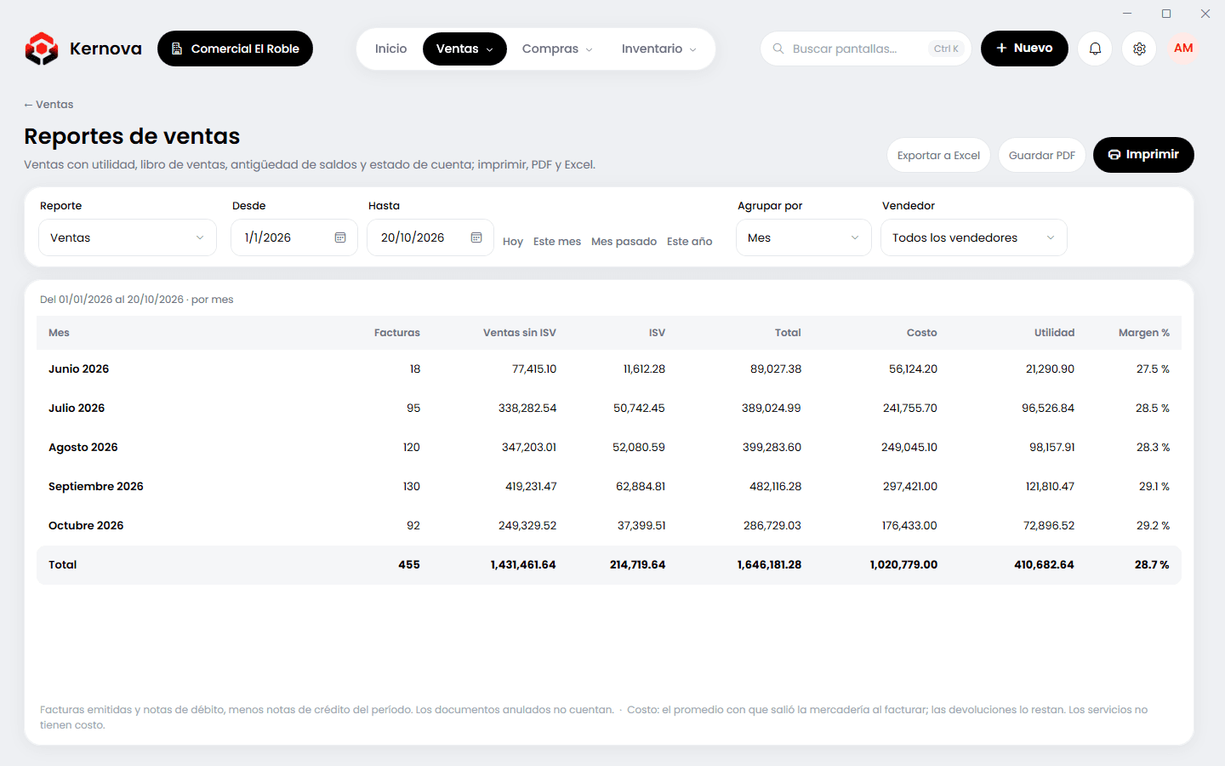
Task: Open the Compras menu
Action: coord(557,49)
